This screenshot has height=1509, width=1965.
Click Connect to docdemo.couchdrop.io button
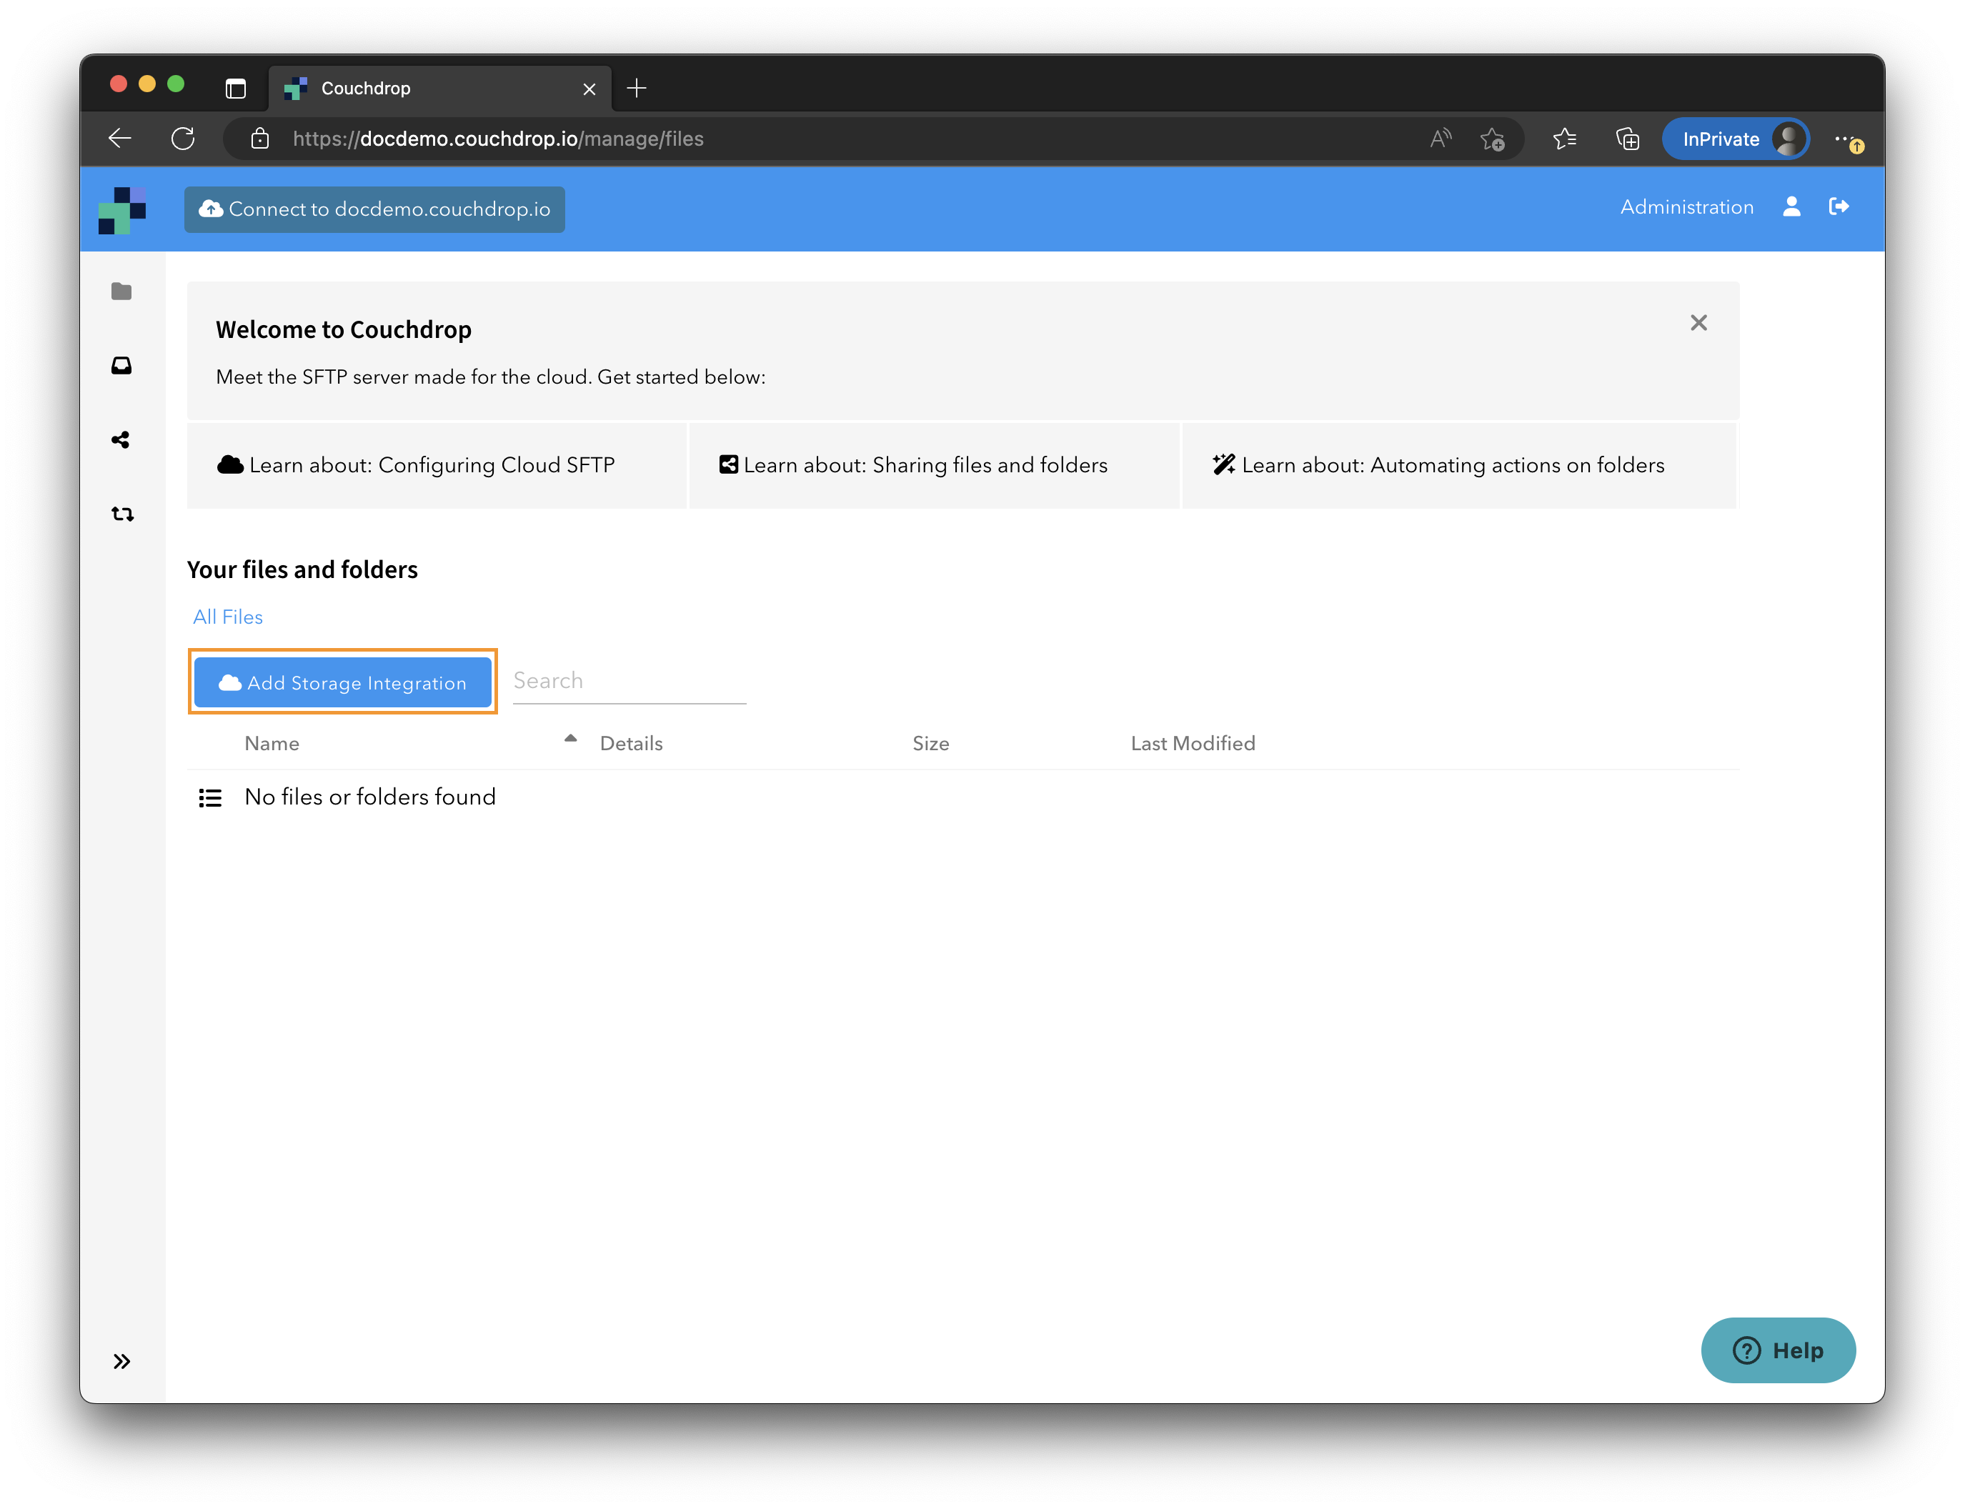click(x=374, y=209)
